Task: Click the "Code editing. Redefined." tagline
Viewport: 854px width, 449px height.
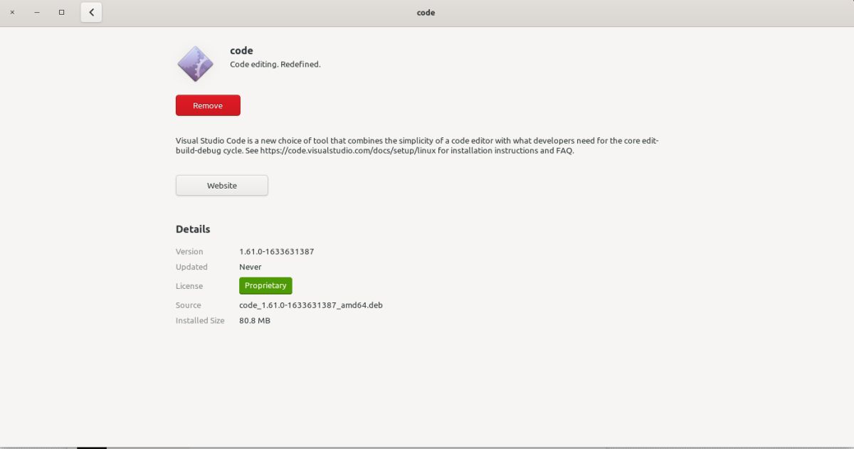Action: click(275, 64)
